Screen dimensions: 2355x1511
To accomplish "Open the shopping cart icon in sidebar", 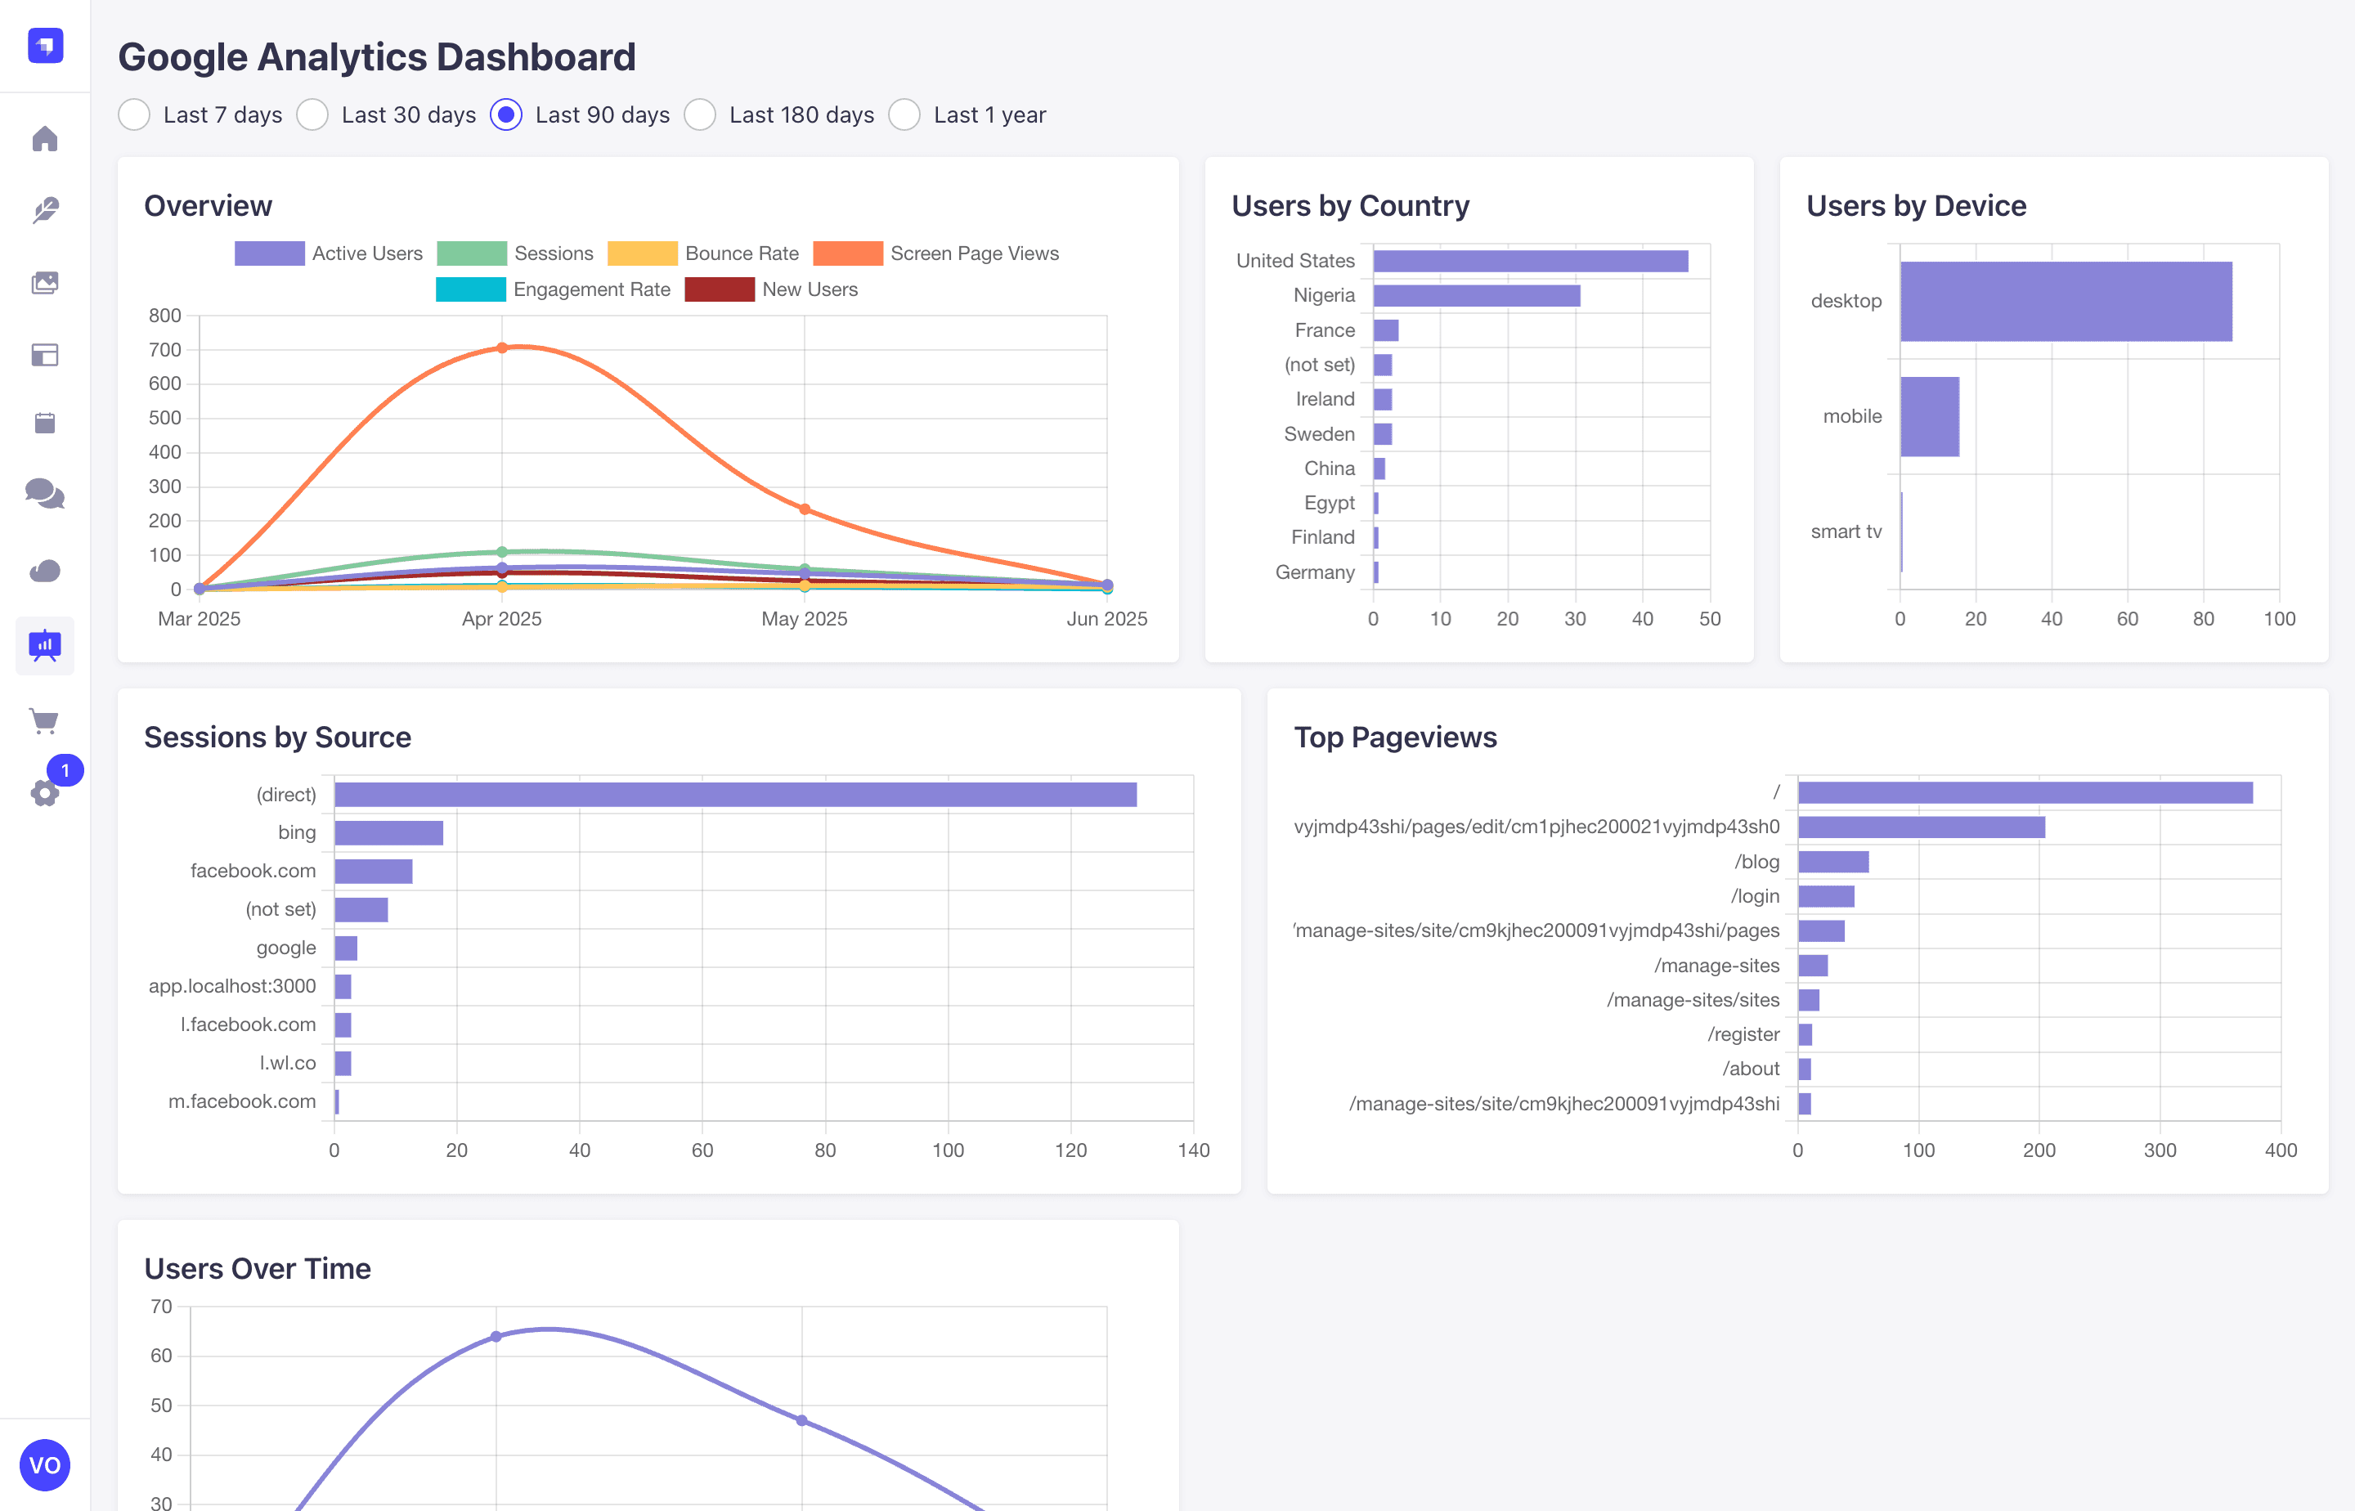I will coord(44,721).
